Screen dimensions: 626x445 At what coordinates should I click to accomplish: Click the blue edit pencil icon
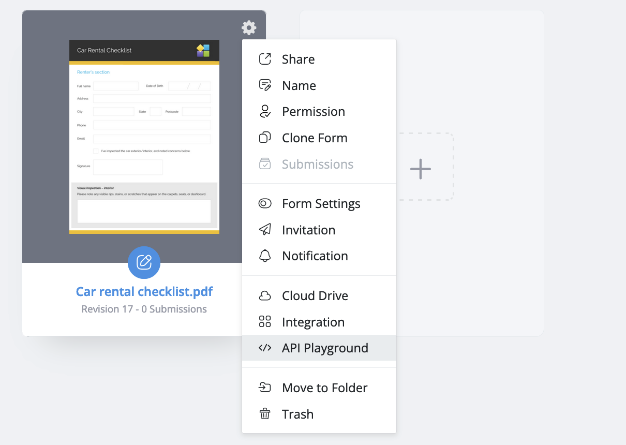pyautogui.click(x=144, y=262)
